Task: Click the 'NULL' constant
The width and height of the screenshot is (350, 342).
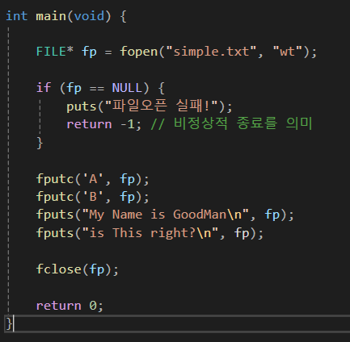Action: coord(127,88)
